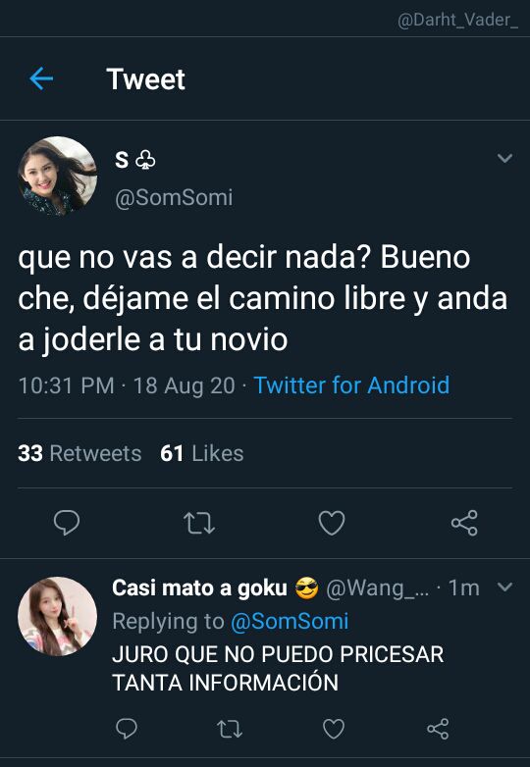
Task: Open the Twitter for Android link
Action: tap(351, 384)
